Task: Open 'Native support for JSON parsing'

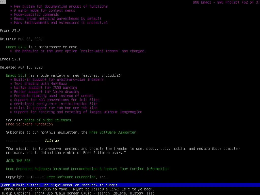Action: [x=45, y=88]
